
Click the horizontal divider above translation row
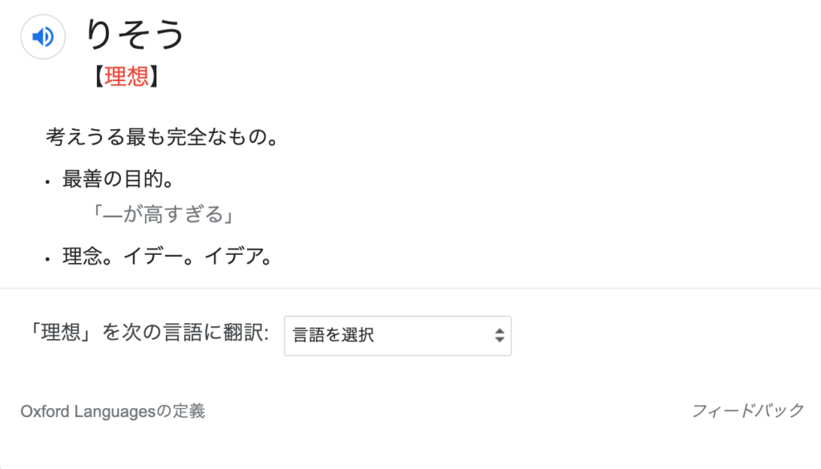410,289
